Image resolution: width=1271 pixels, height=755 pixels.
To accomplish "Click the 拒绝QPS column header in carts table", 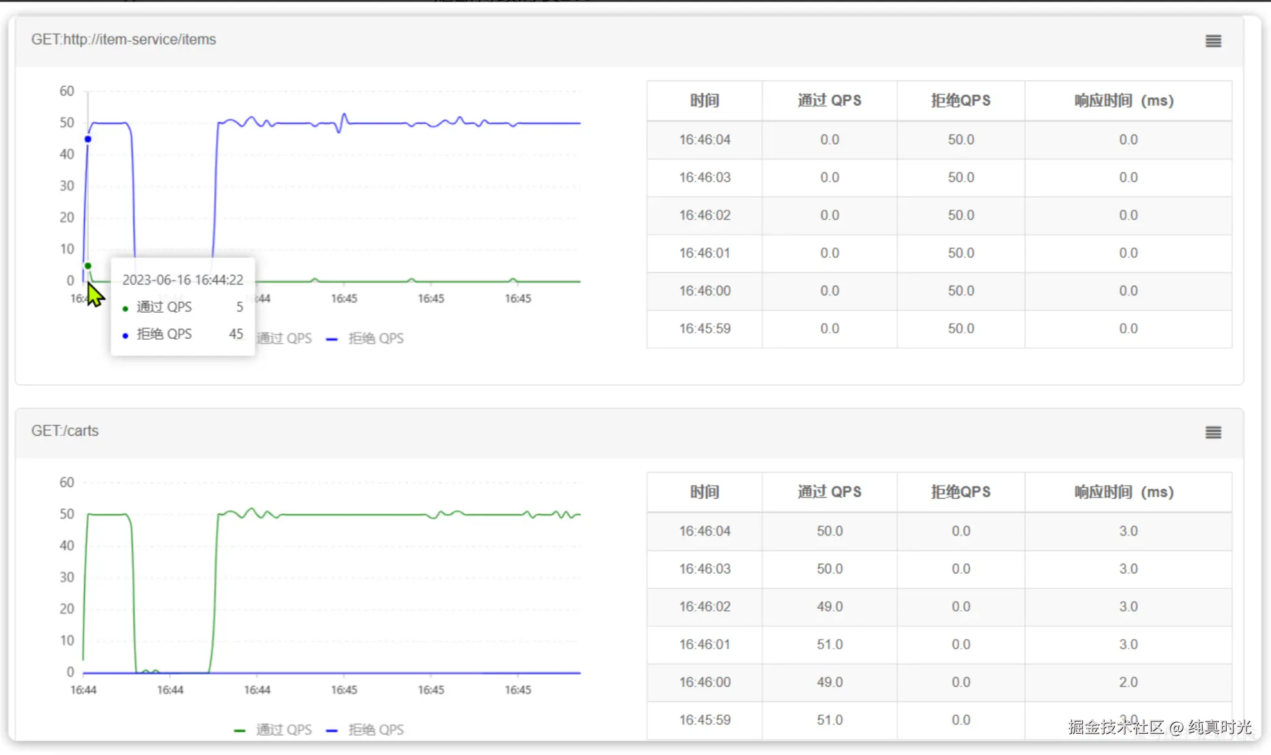I will 961,492.
